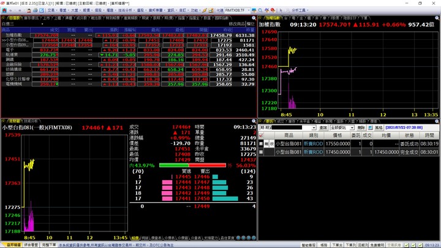Click the 完整下單 workspace tab
The height and width of the screenshot is (248, 441).
click(49, 245)
